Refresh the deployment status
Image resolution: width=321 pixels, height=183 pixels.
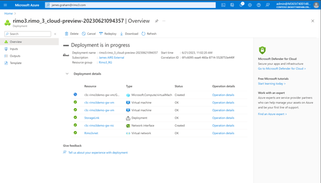click(149, 34)
